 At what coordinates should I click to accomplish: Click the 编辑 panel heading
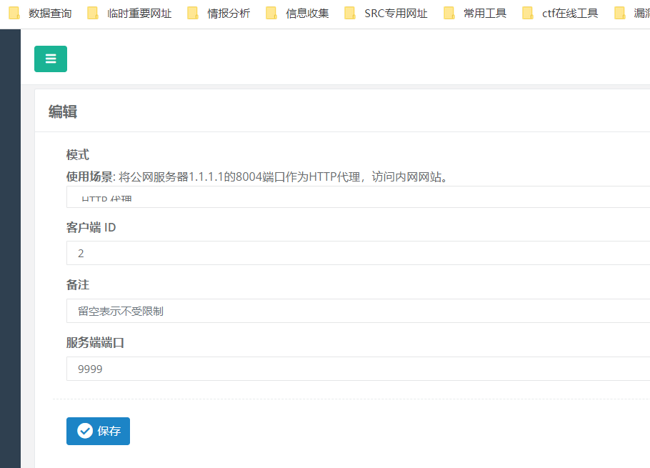(63, 111)
